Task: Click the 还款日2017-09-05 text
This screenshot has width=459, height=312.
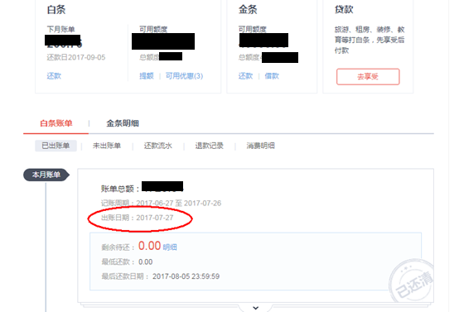Action: [x=76, y=57]
